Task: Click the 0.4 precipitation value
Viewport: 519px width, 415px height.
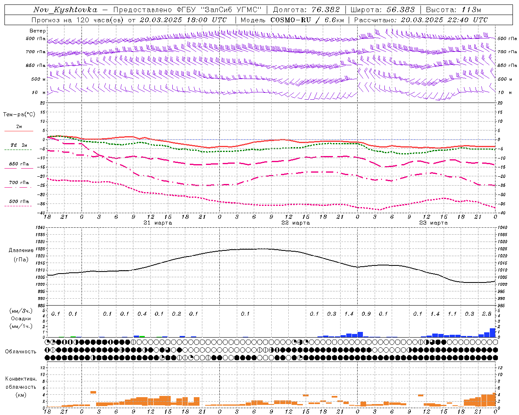Action: pos(142,314)
